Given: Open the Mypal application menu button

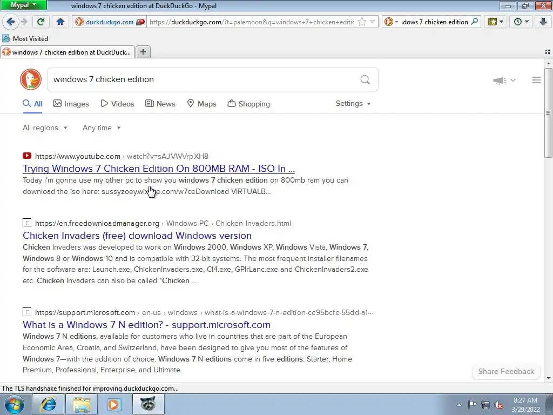Looking at the screenshot, I should click(23, 5).
